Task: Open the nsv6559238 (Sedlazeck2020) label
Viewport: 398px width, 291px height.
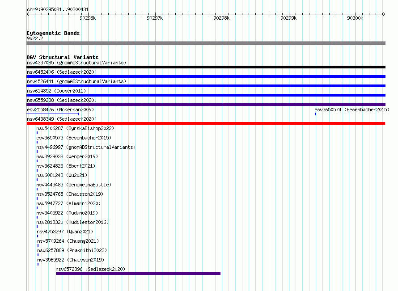Action: (62, 100)
